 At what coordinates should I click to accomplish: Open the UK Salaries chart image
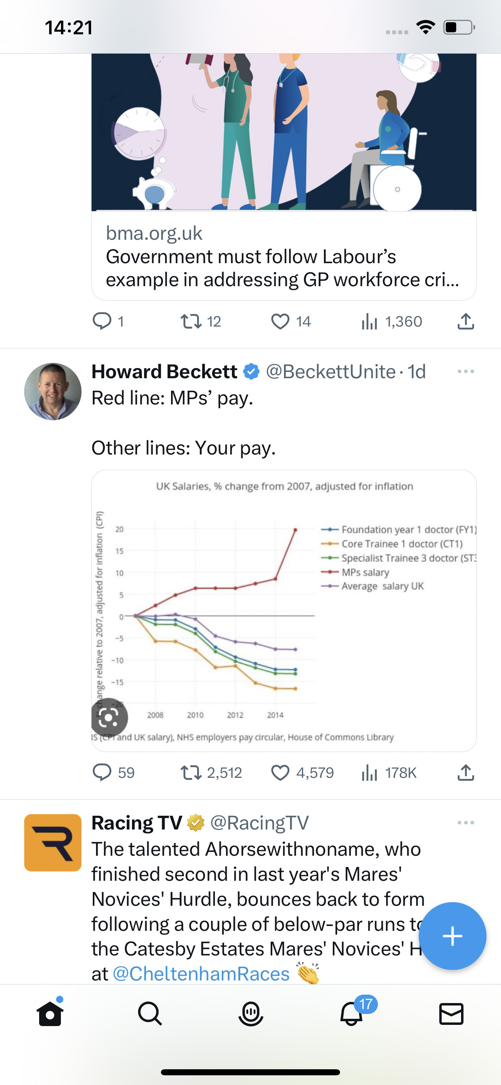(x=284, y=611)
